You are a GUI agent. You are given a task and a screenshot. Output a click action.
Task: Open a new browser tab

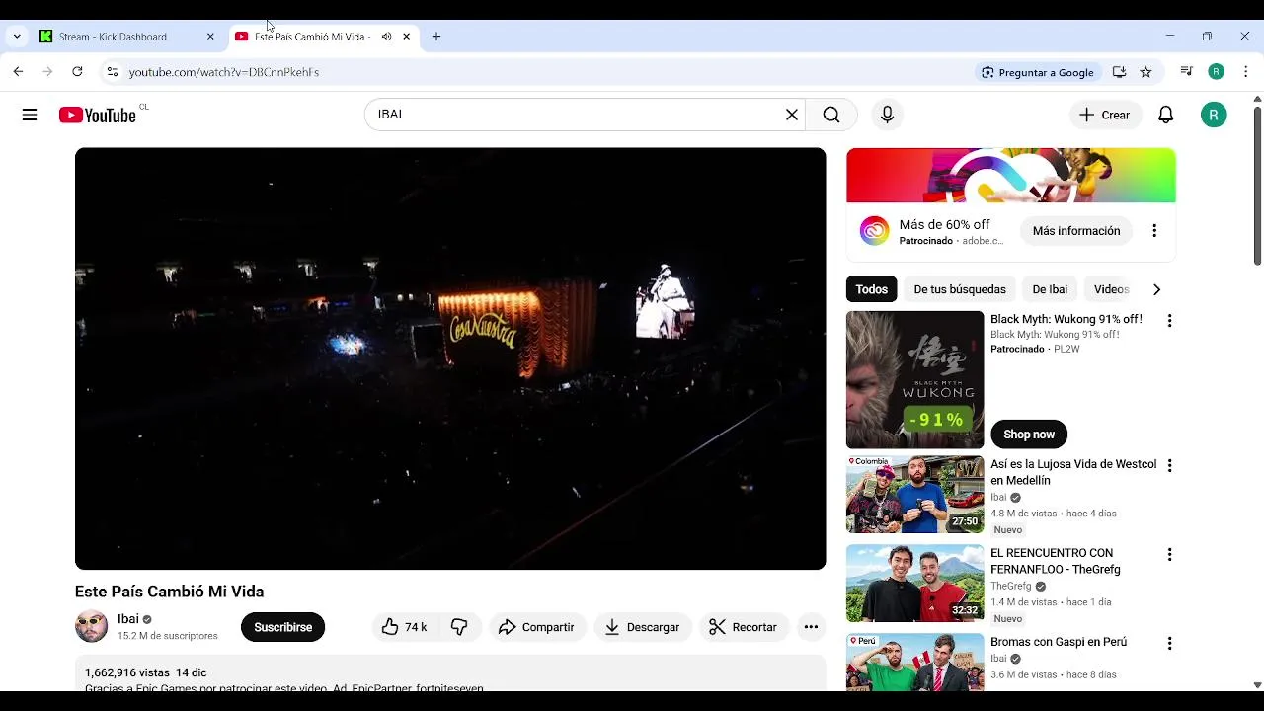pyautogui.click(x=436, y=37)
